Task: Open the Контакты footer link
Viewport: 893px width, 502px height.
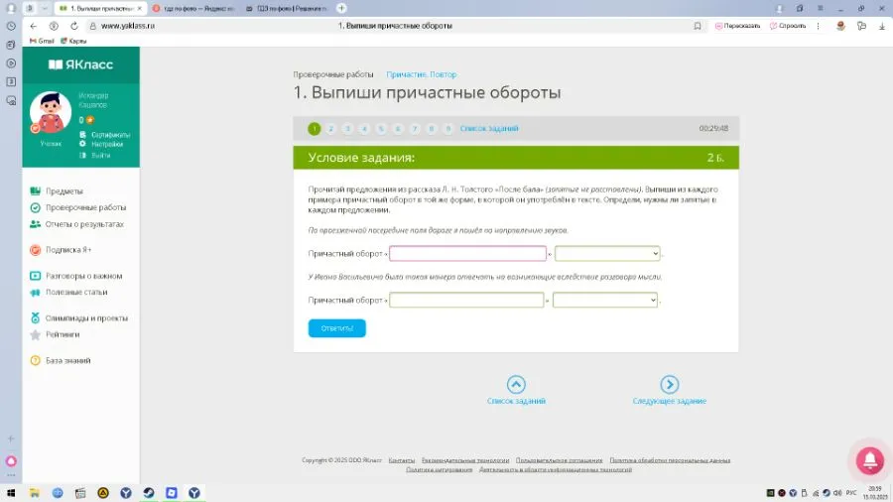Action: tap(402, 460)
